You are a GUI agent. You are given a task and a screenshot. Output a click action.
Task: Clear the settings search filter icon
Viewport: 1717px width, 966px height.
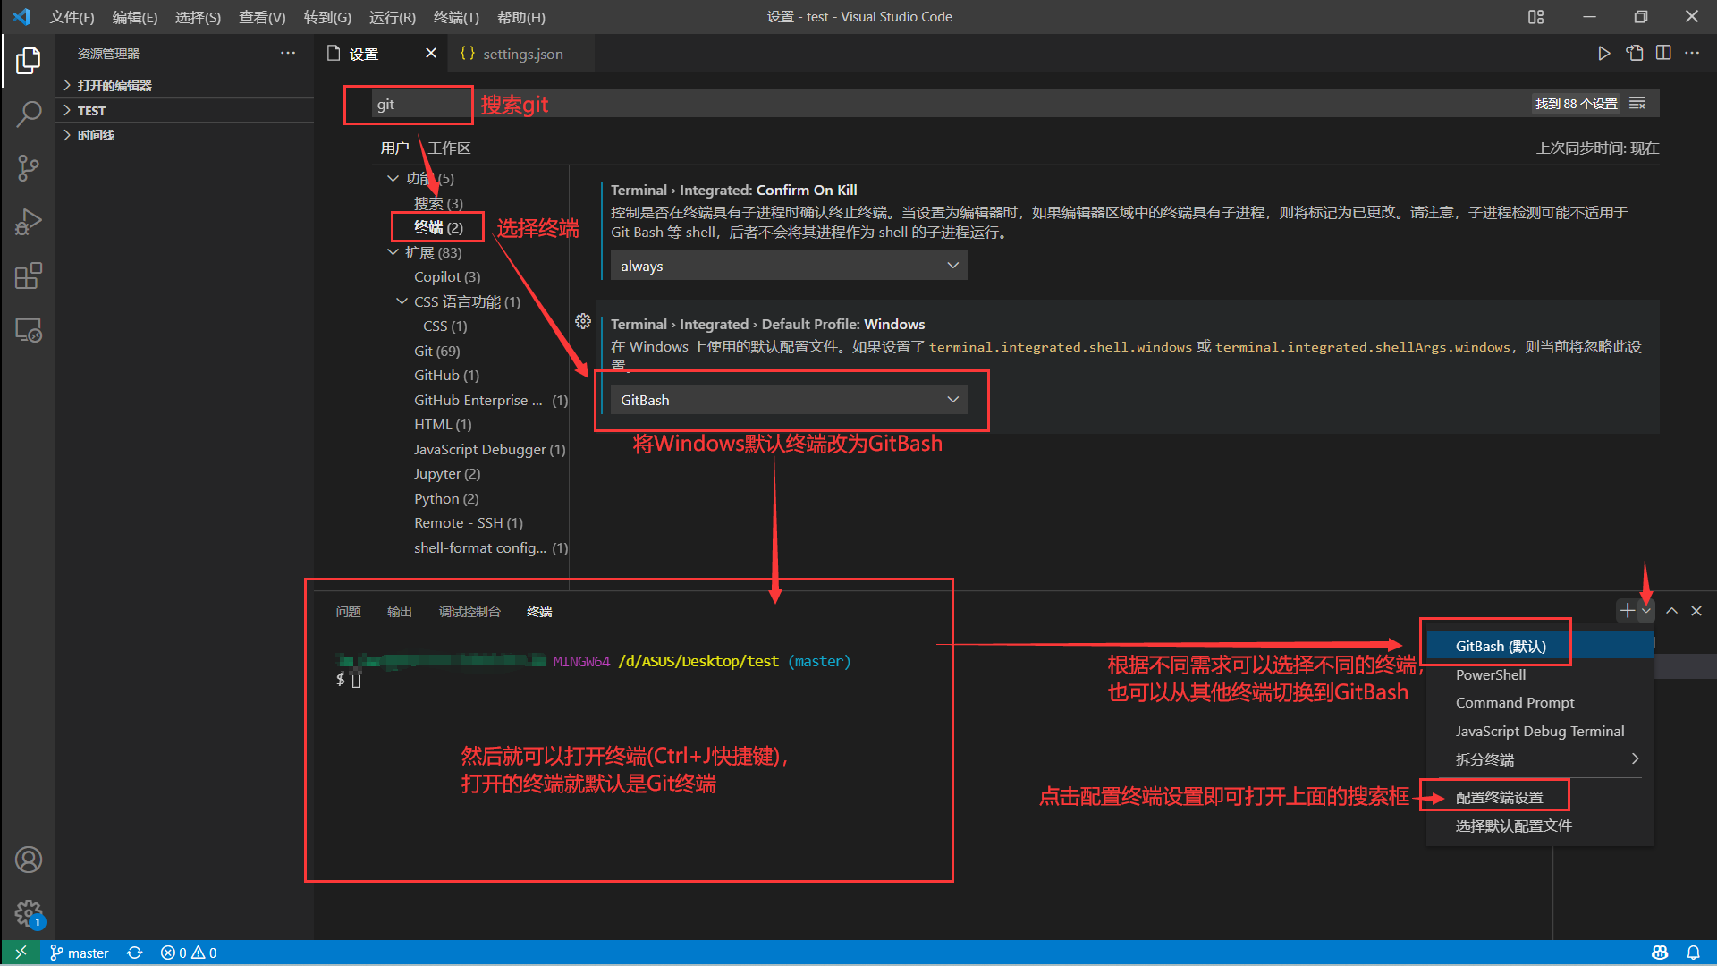(1637, 104)
